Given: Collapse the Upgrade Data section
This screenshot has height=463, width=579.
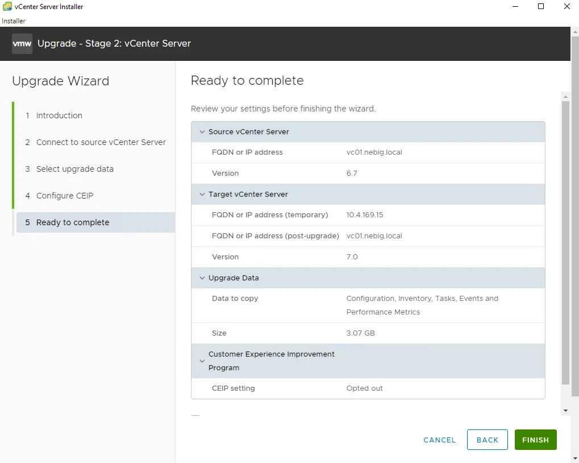Looking at the screenshot, I should [x=202, y=278].
